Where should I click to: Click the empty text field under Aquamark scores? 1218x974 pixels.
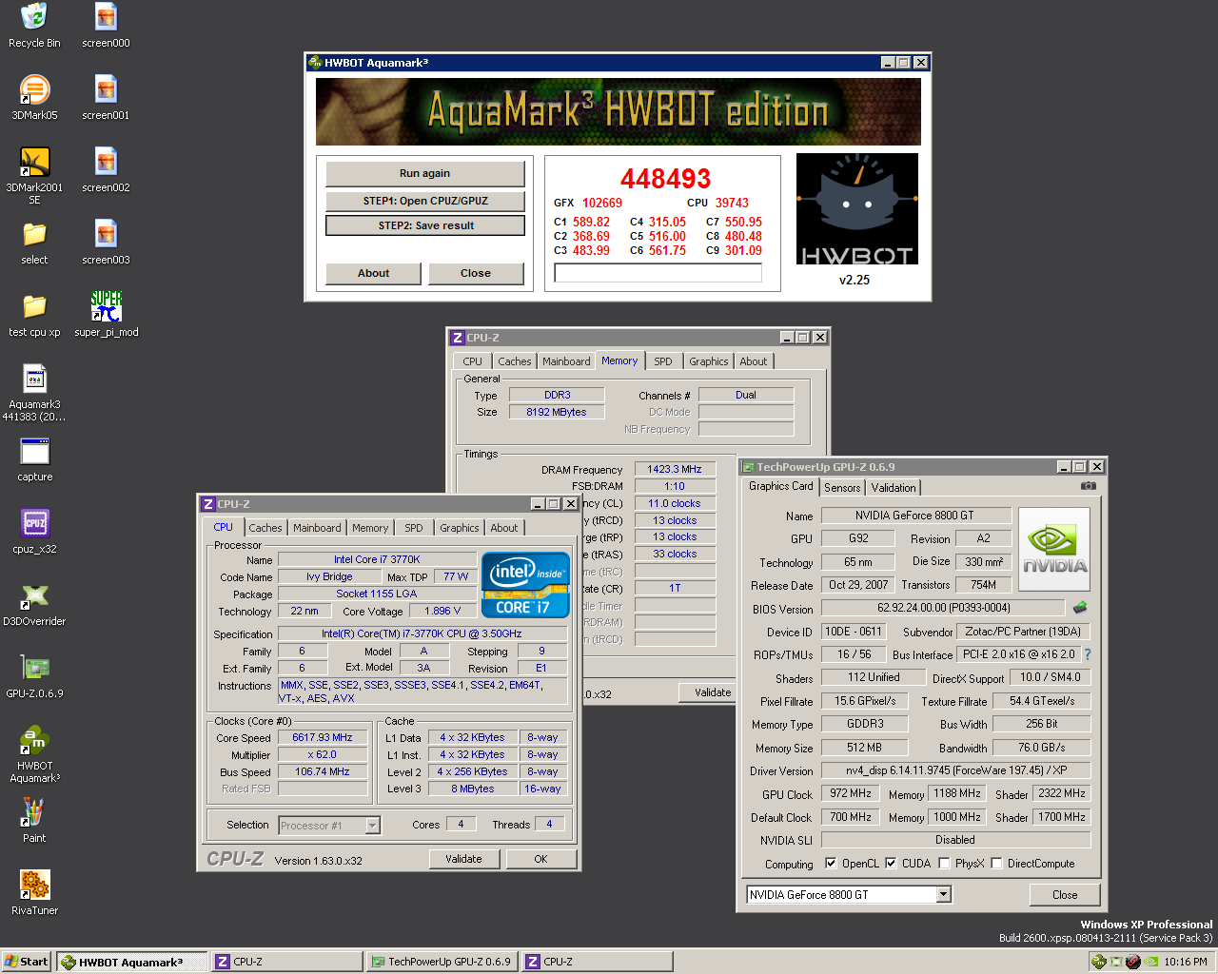click(658, 273)
